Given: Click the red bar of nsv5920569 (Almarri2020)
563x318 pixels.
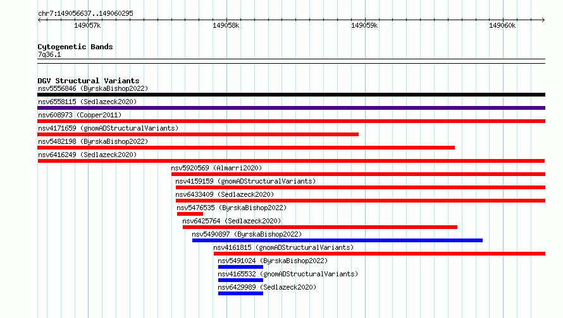Looking at the screenshot, I should coord(358,174).
